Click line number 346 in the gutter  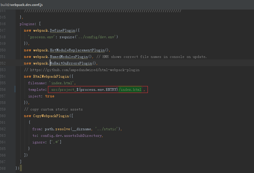point(3,24)
